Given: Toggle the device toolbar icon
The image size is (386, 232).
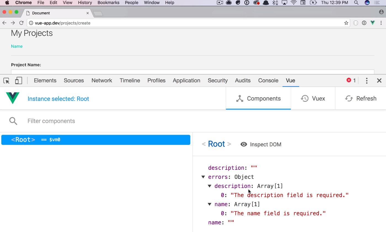Looking at the screenshot, I should coord(18,80).
